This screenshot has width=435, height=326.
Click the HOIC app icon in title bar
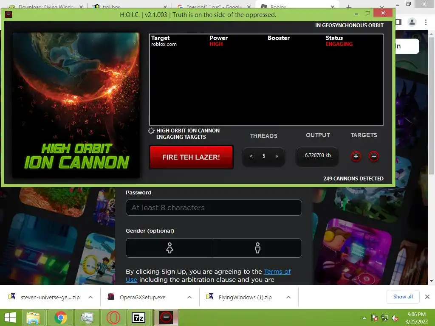point(8,14)
